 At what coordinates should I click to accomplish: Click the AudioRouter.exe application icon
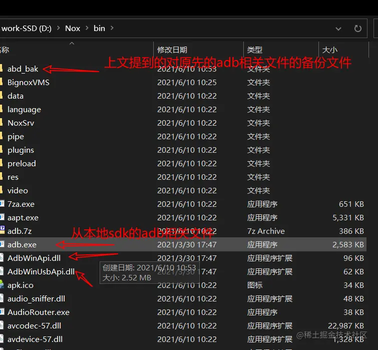[2, 311]
